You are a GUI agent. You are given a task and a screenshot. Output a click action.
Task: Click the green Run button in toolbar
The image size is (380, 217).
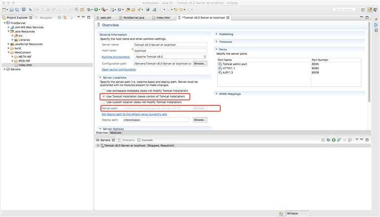(96, 10)
